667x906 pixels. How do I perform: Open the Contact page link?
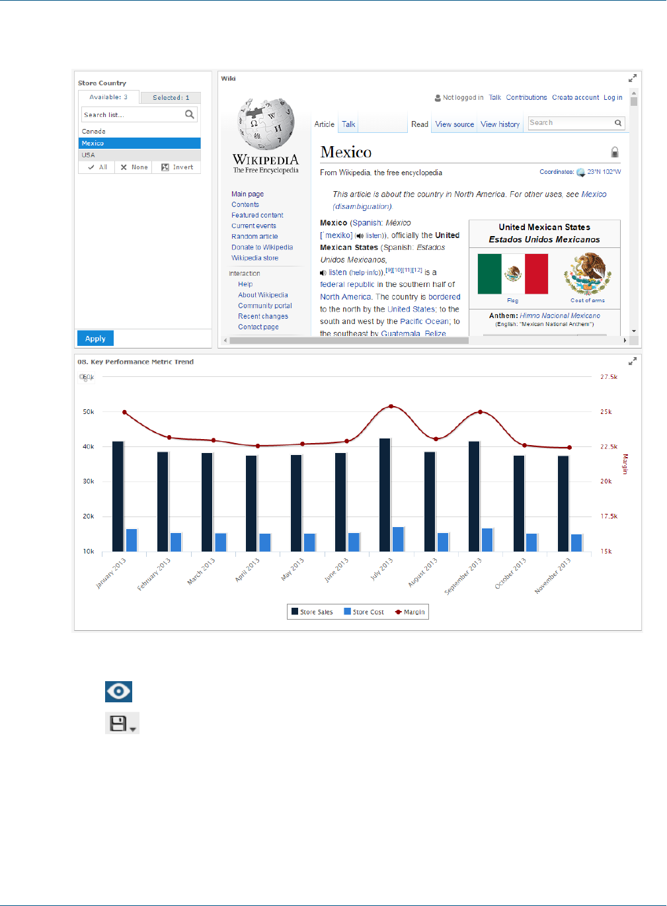258,327
